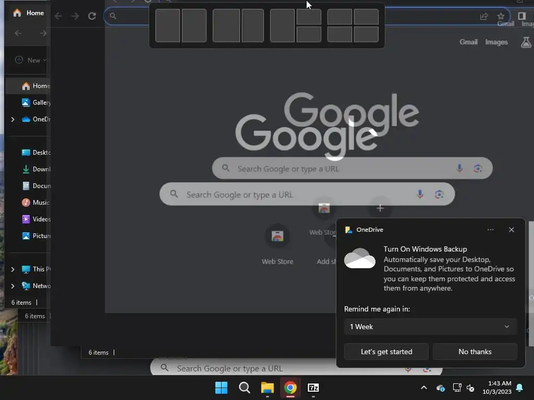Open the notification bell
534x400 pixels.
click(x=520, y=387)
